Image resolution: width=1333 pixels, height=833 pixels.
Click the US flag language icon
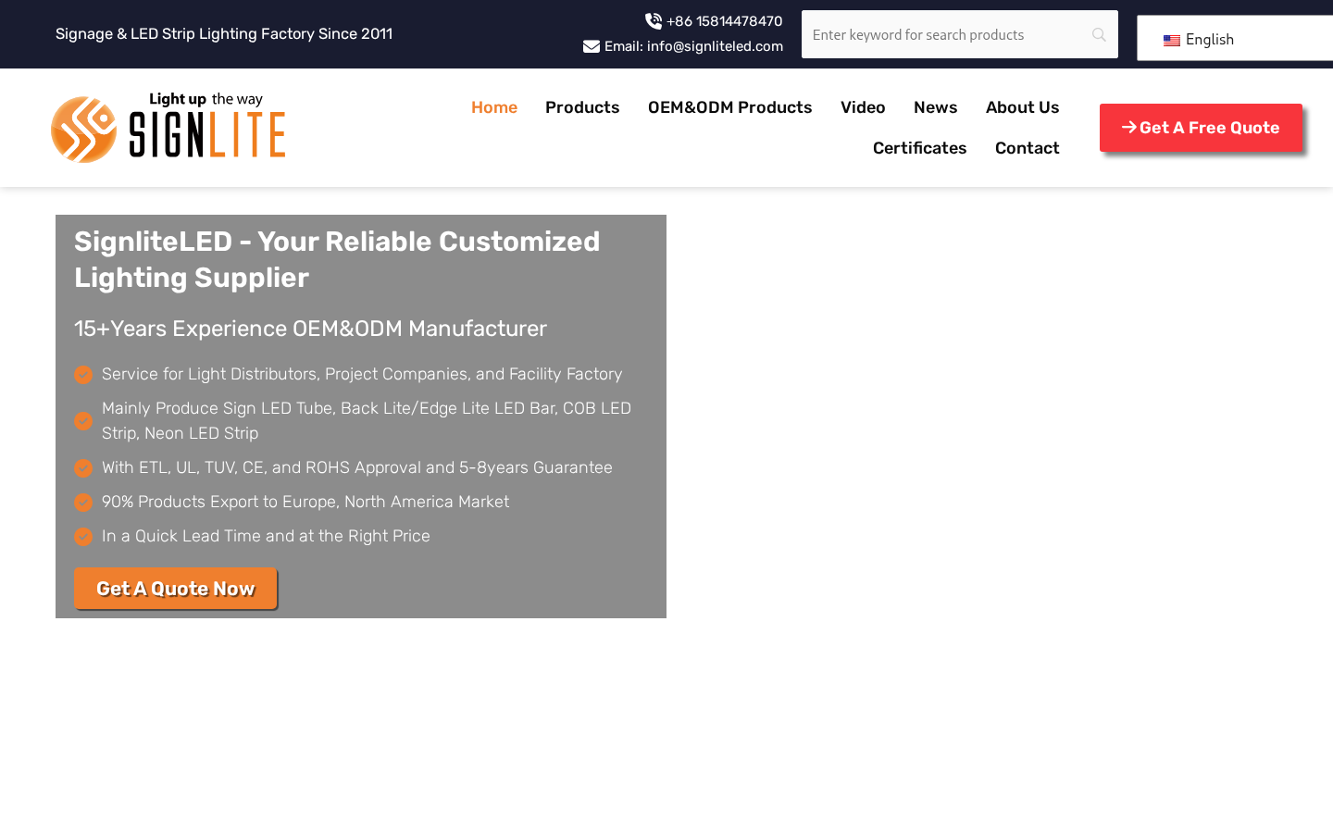1172,40
